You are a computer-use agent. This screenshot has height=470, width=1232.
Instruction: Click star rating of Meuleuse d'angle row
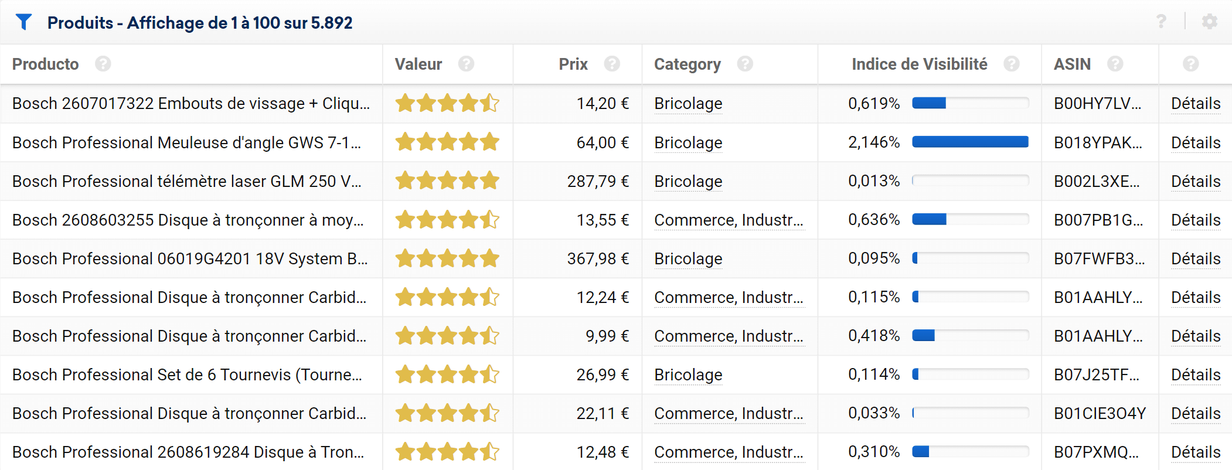pos(447,142)
